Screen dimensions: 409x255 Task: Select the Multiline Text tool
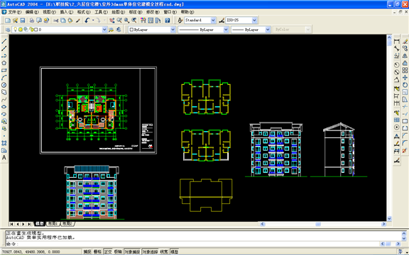(x=4, y=158)
